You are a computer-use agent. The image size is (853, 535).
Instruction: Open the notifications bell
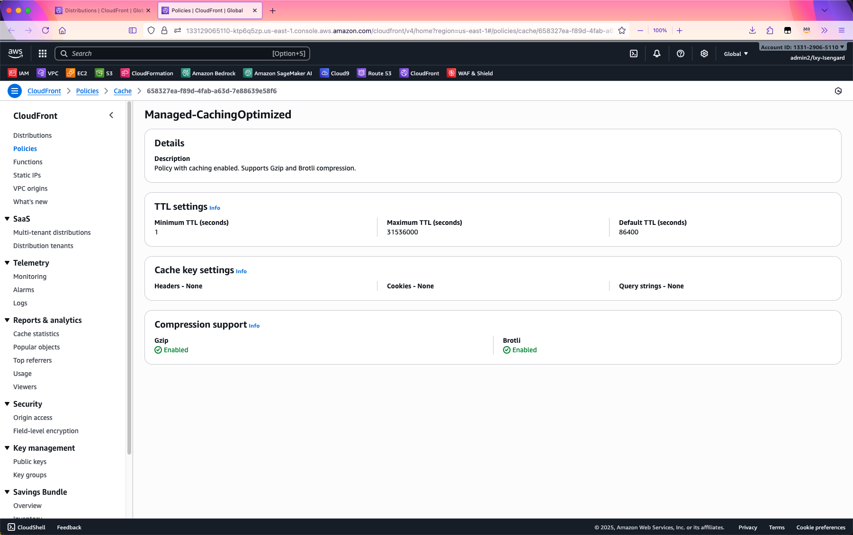click(x=657, y=53)
